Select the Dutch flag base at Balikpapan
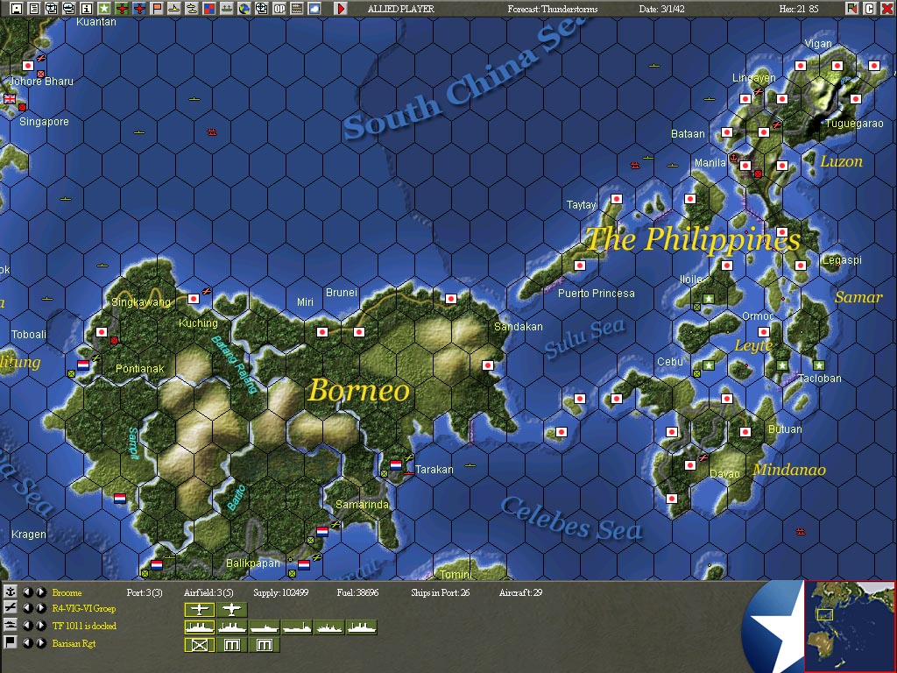Screen dimensions: 897x673 304,565
